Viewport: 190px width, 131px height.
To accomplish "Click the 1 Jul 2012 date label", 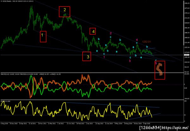I will (x=60, y=124).
